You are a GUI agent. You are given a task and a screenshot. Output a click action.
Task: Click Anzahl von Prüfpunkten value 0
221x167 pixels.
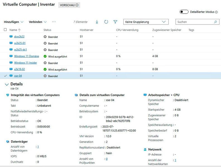107,159
